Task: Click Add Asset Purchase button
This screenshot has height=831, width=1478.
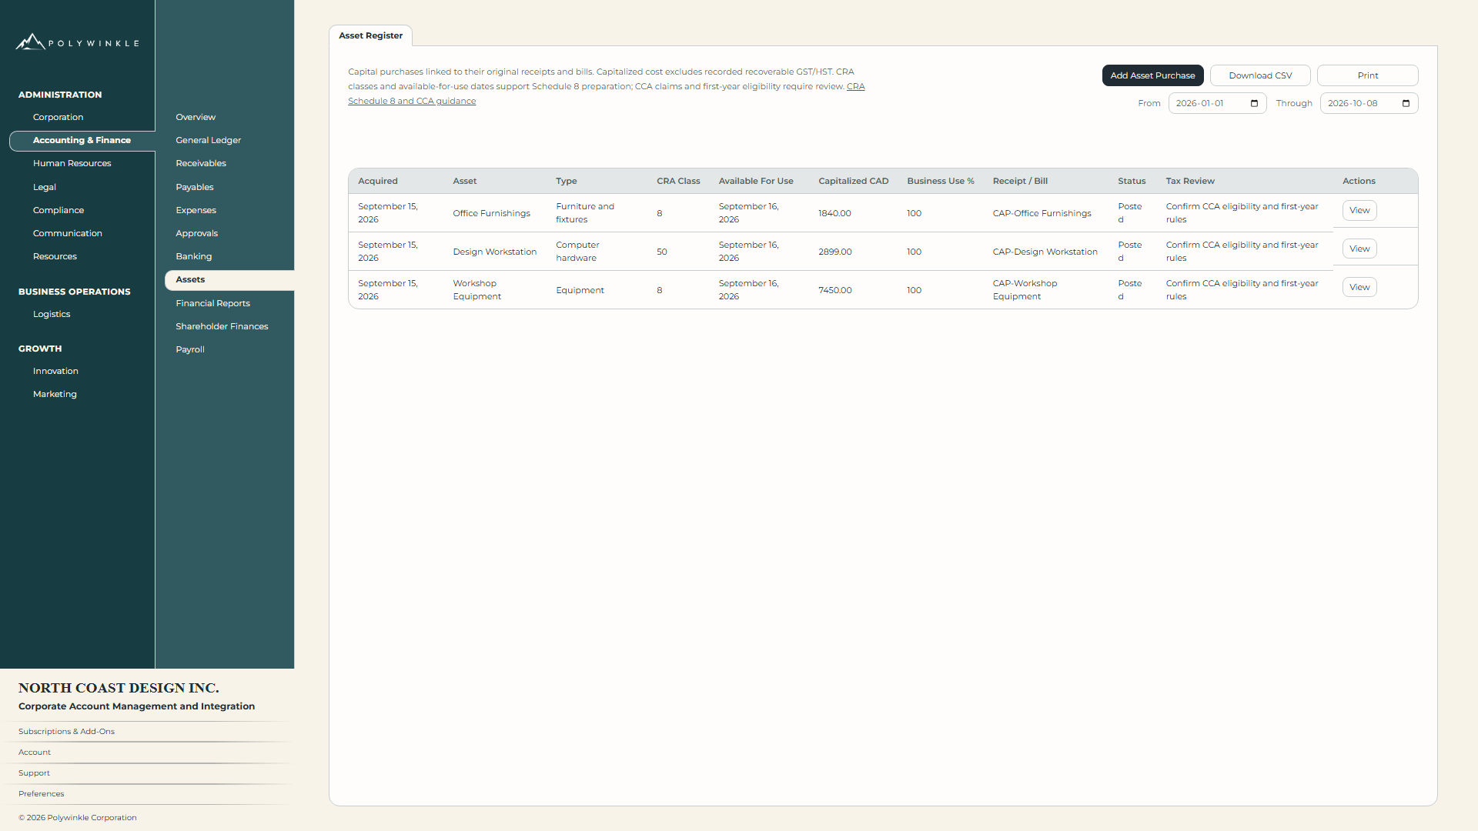Action: 1152,75
